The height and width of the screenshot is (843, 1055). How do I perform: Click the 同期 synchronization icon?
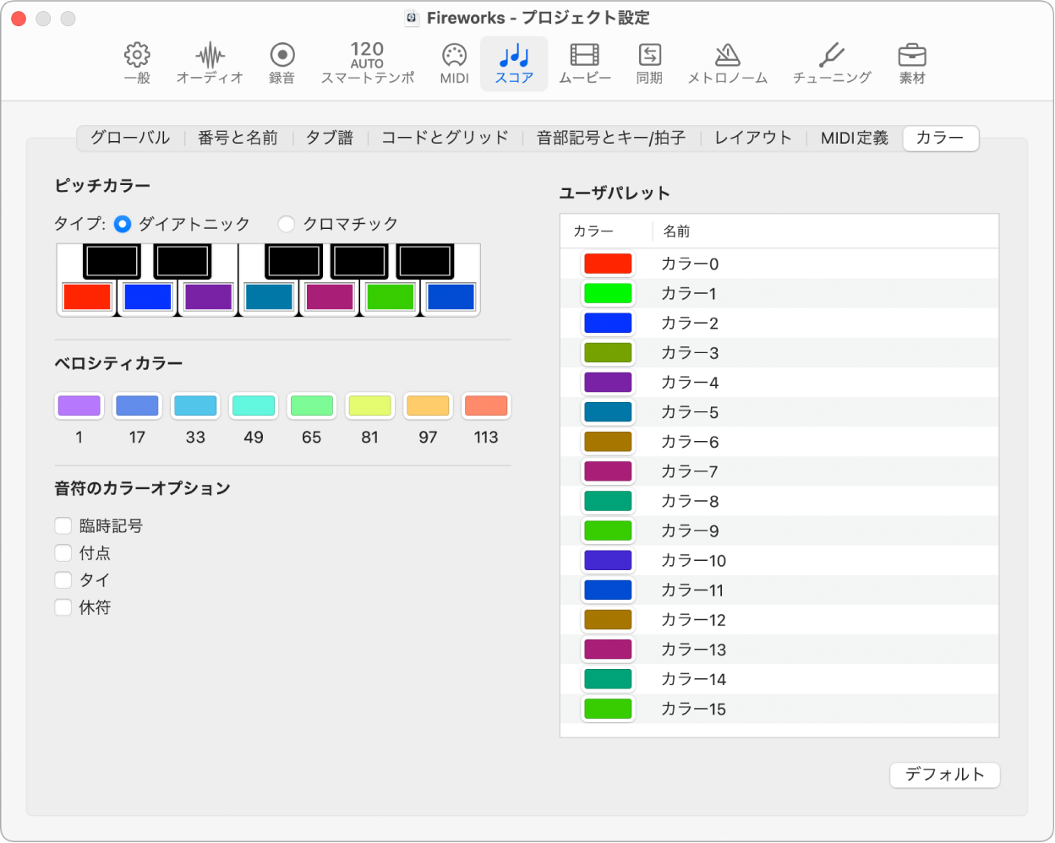pyautogui.click(x=648, y=63)
